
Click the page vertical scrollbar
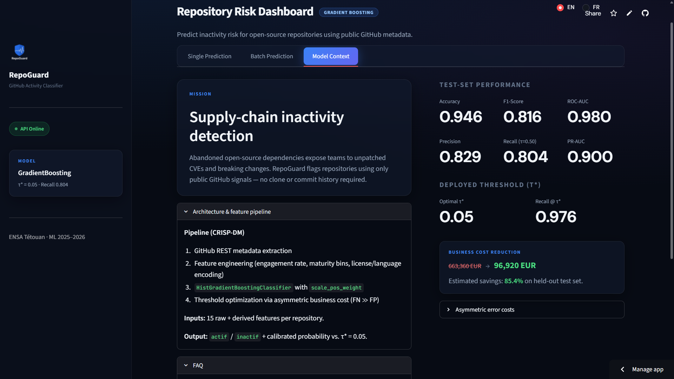click(672, 140)
